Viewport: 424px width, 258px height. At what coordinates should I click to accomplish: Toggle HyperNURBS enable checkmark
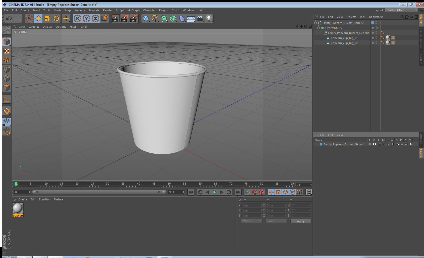point(379,28)
